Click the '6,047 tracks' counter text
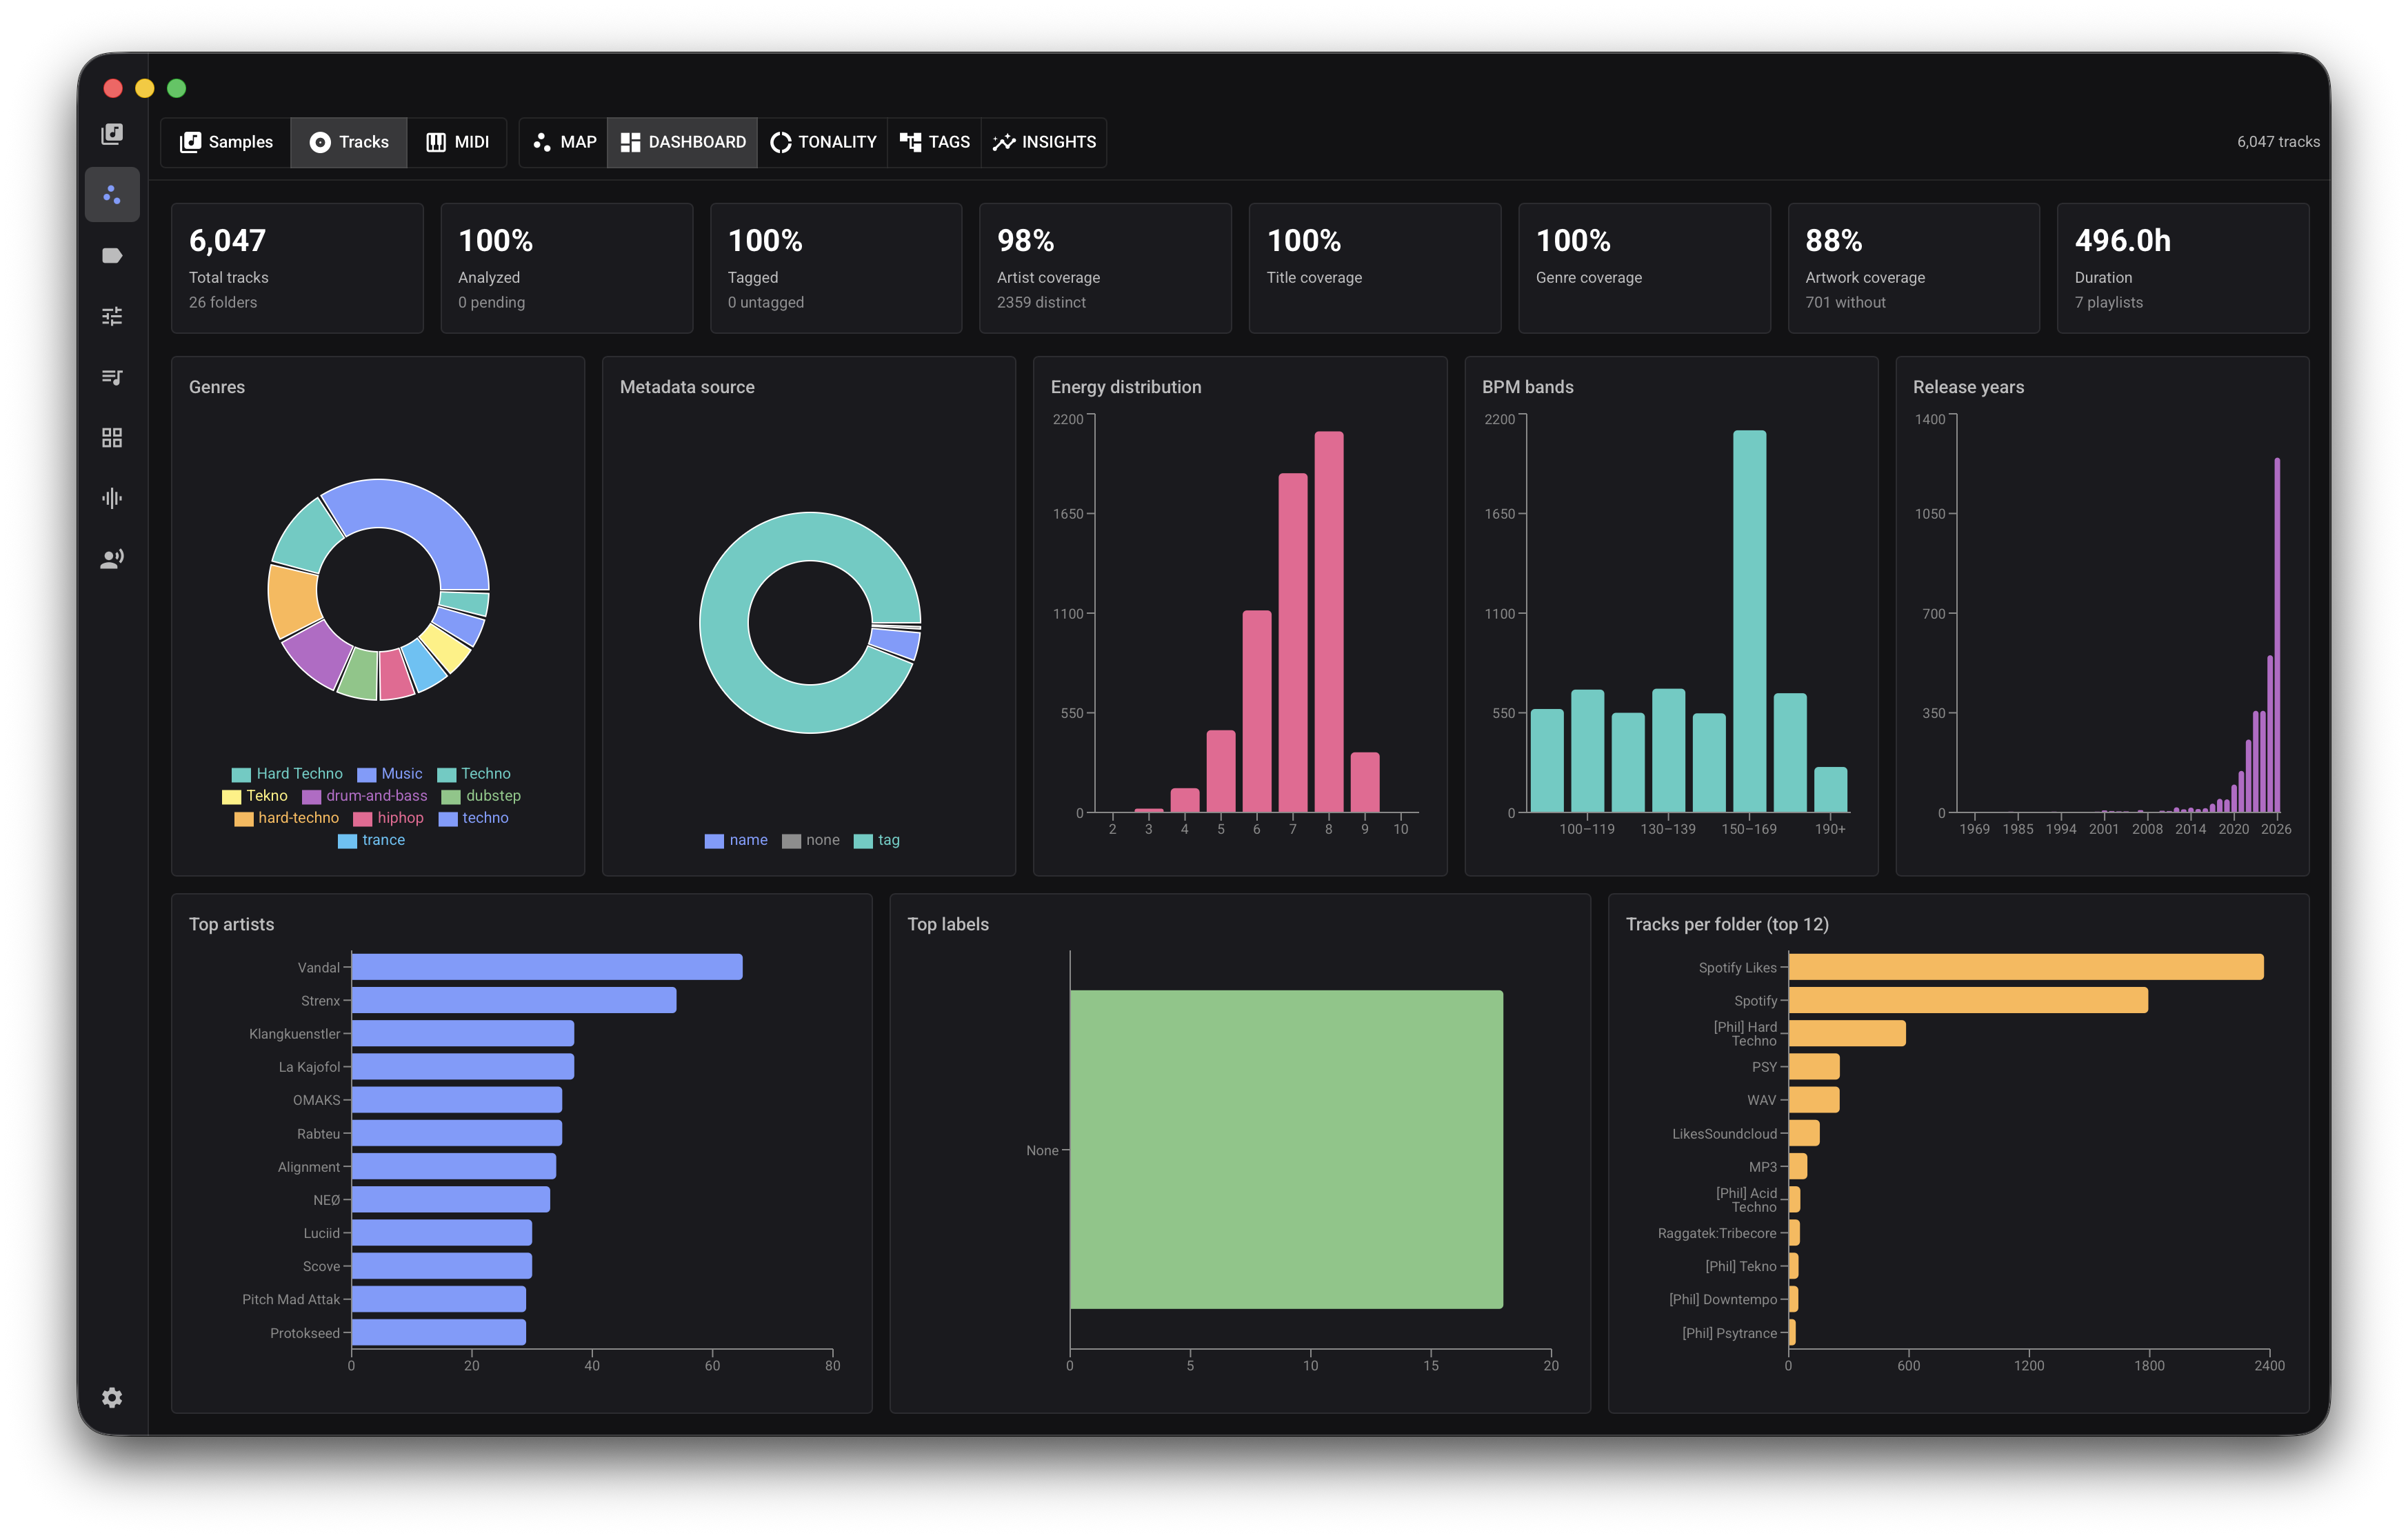2408x1538 pixels. 2278,142
